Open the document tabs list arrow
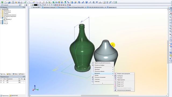Viewport: 172px width, 97px height. click(168, 7)
